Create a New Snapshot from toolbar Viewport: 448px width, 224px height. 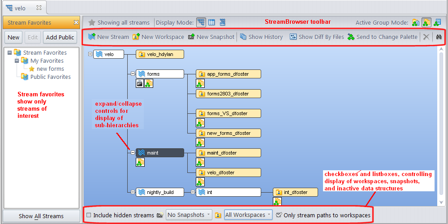(x=191, y=37)
